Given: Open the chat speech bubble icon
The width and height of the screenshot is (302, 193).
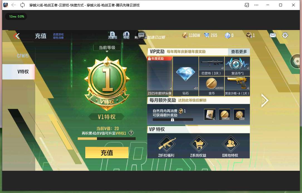Looking at the screenshot, I should (141, 35).
